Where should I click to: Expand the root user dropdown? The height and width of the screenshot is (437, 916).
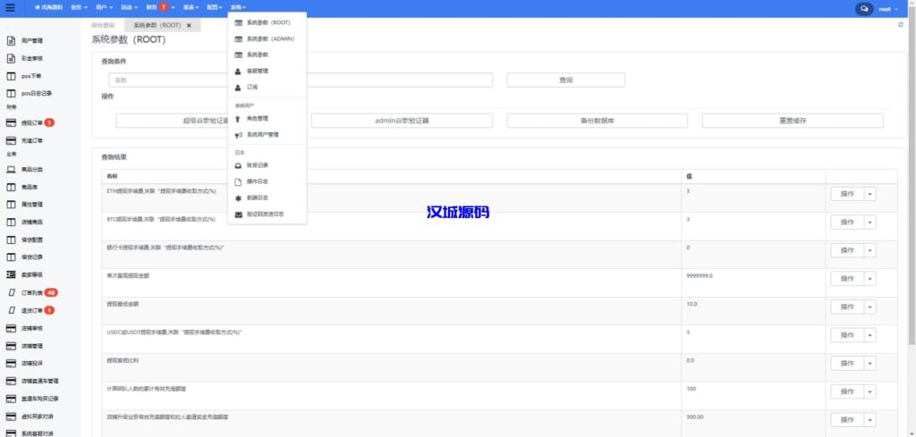click(x=887, y=8)
